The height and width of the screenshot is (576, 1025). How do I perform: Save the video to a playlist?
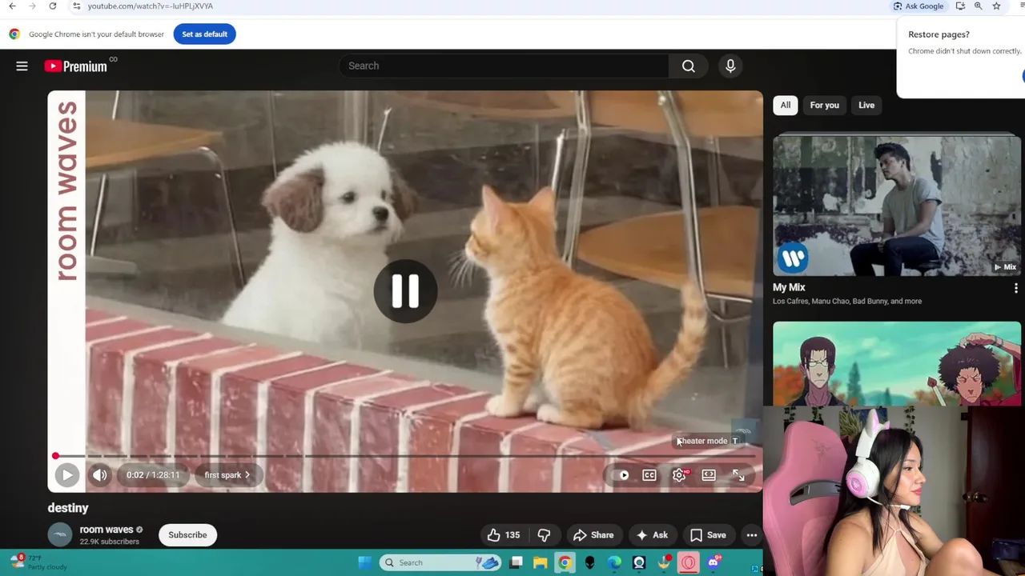pos(708,535)
